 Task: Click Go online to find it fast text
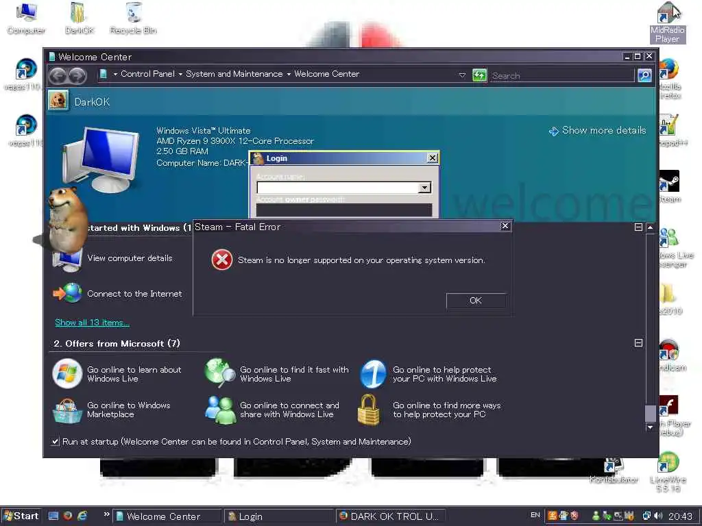[294, 374]
